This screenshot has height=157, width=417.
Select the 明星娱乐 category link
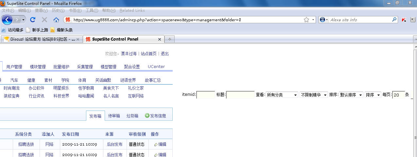click(61, 88)
